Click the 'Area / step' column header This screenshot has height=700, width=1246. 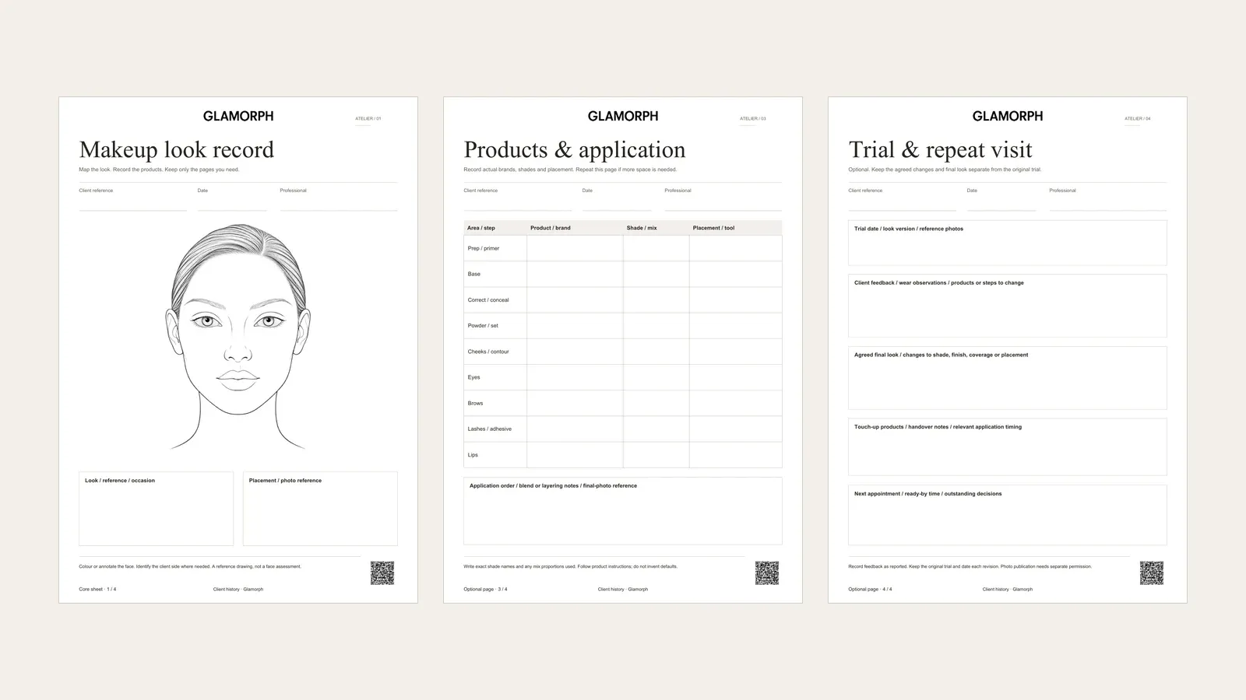pos(481,228)
